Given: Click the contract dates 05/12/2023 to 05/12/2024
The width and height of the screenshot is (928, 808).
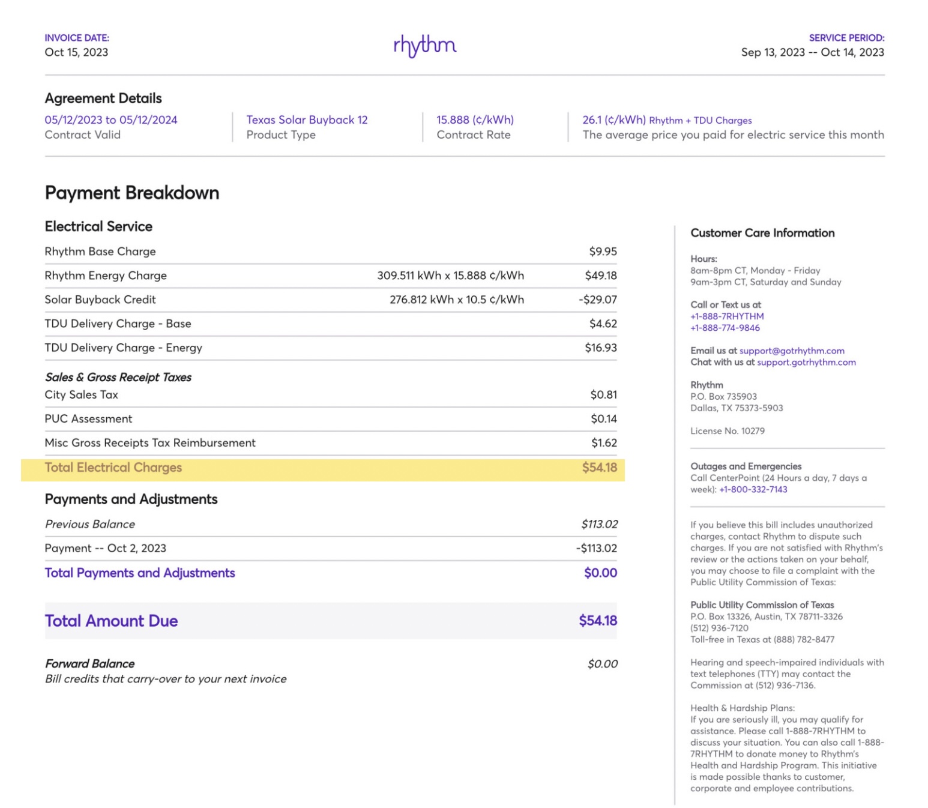Looking at the screenshot, I should pos(111,119).
